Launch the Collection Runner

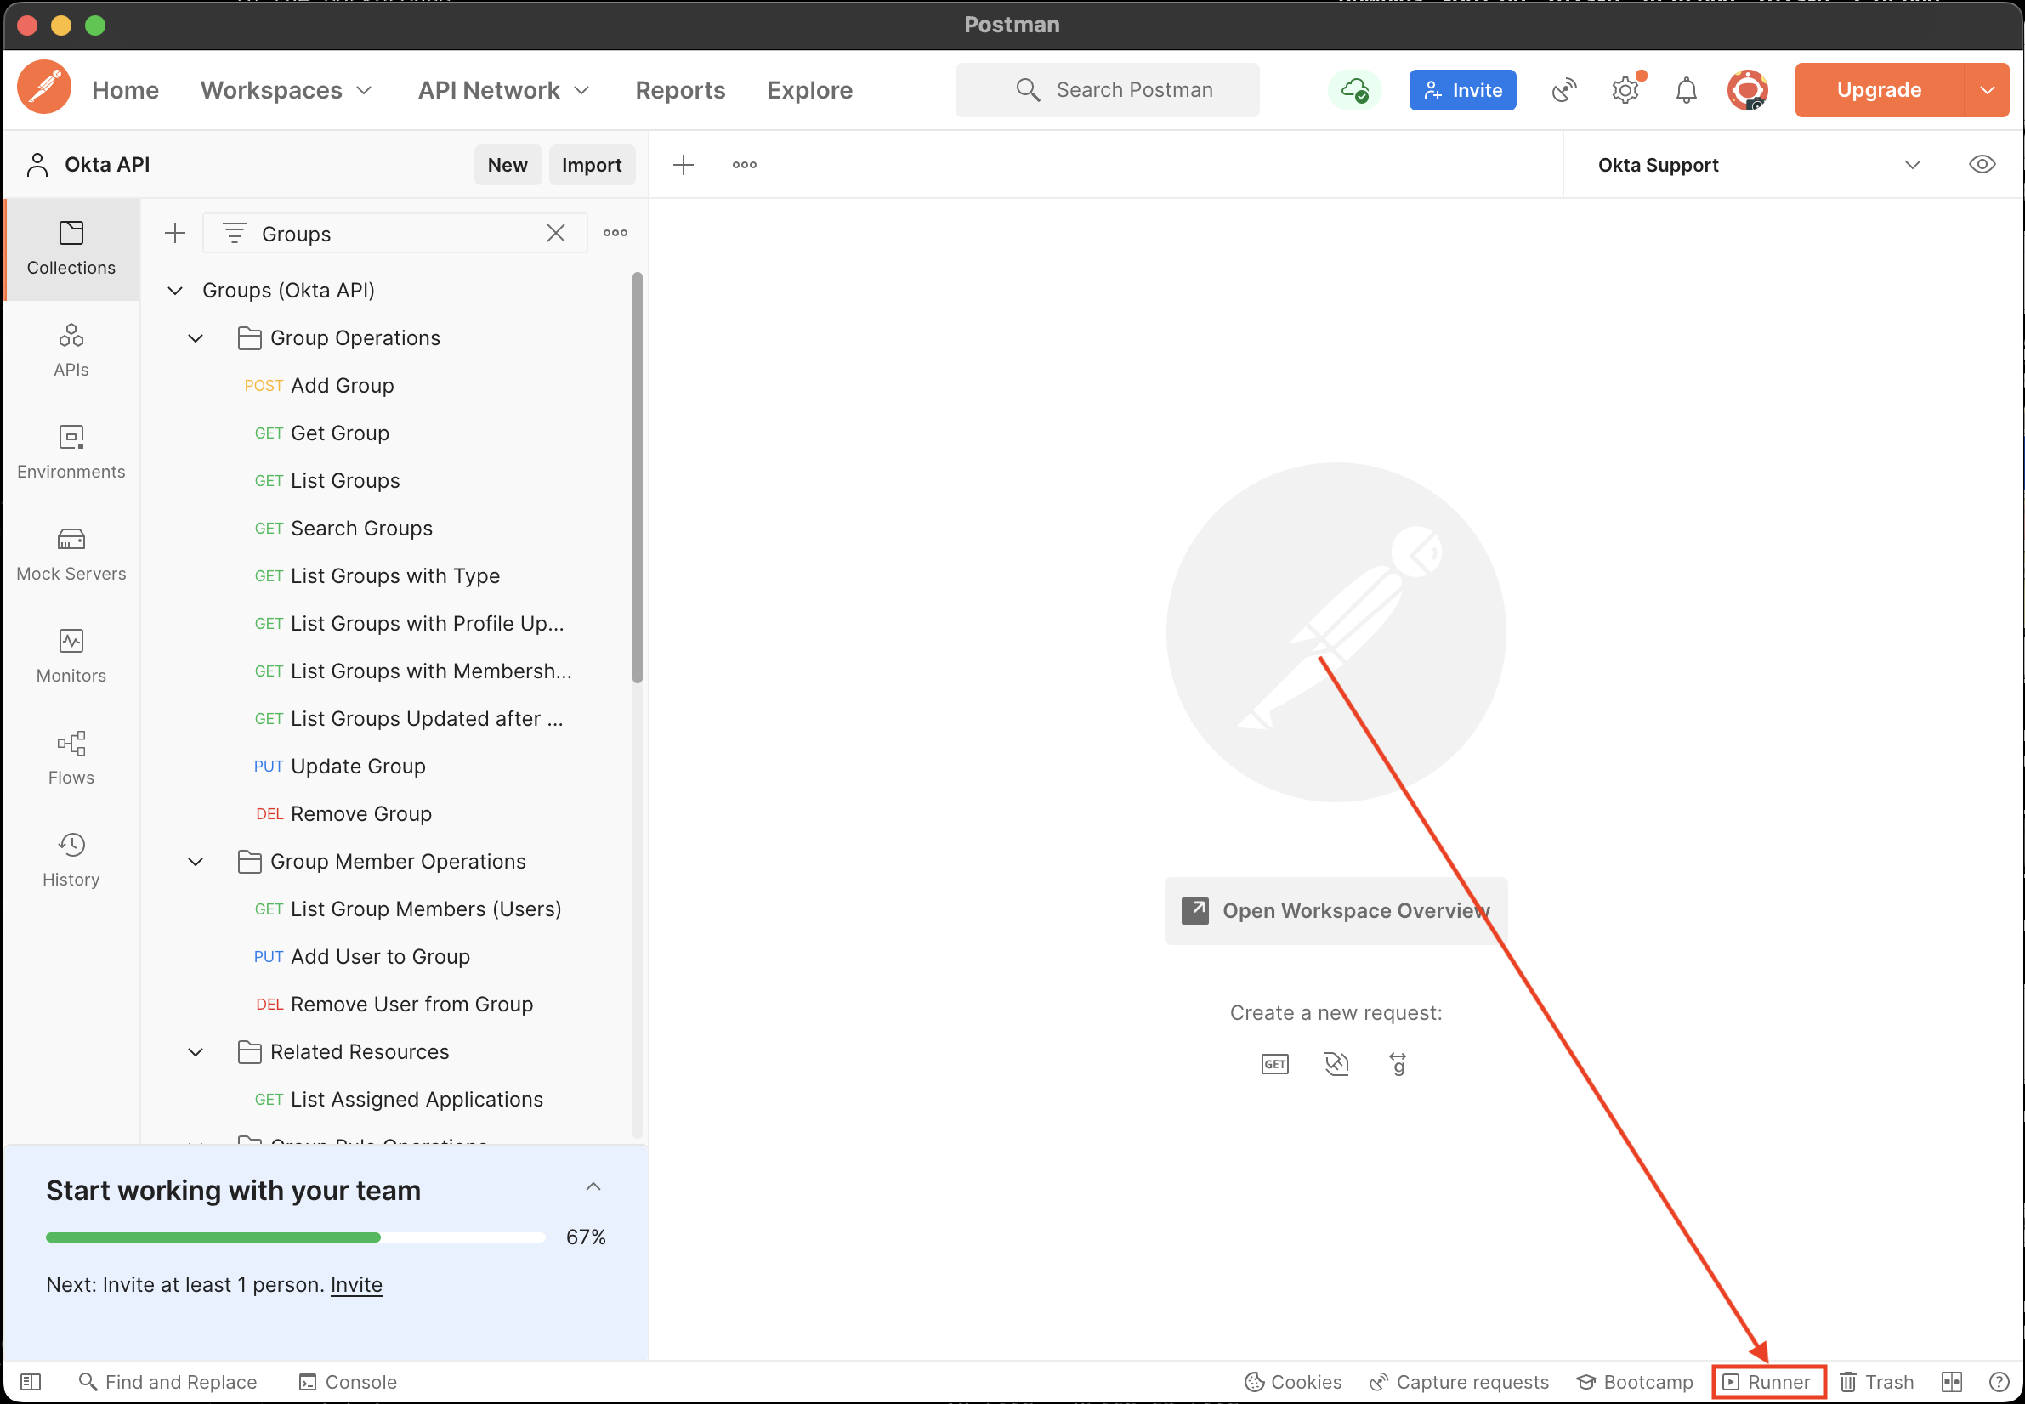1768,1381
